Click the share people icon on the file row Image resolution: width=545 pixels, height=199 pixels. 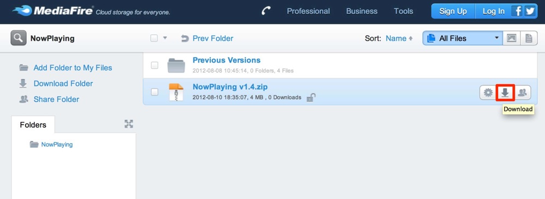click(x=522, y=92)
